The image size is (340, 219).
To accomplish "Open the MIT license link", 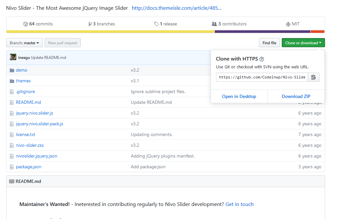I will click(293, 24).
